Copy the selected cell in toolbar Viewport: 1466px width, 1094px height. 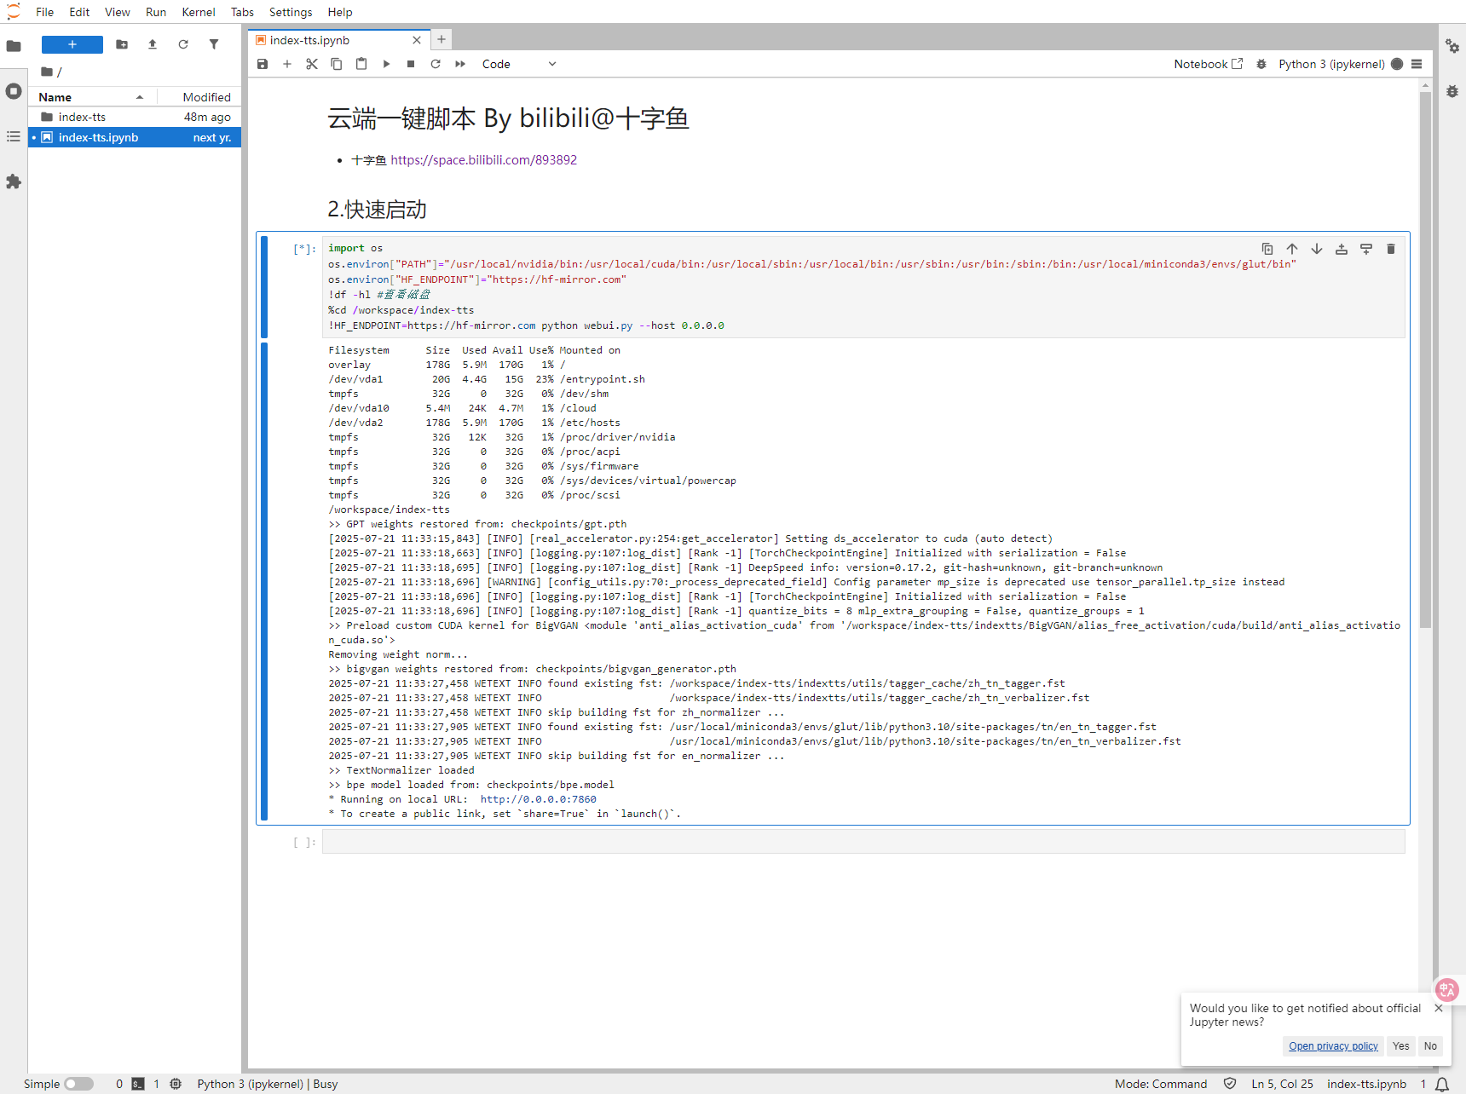tap(337, 64)
